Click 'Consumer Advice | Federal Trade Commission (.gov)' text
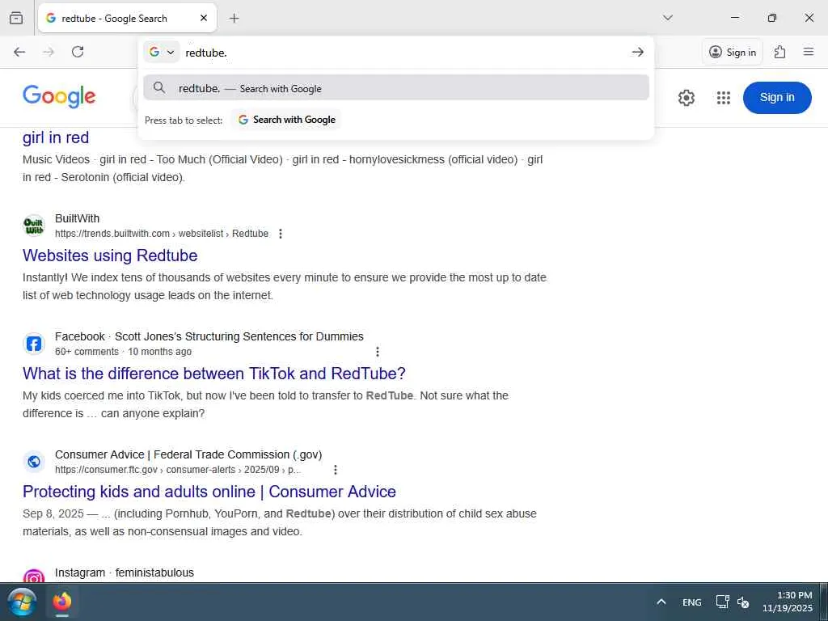The image size is (828, 621). click(x=188, y=454)
